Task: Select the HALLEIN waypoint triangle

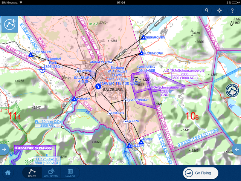Action: (129, 146)
